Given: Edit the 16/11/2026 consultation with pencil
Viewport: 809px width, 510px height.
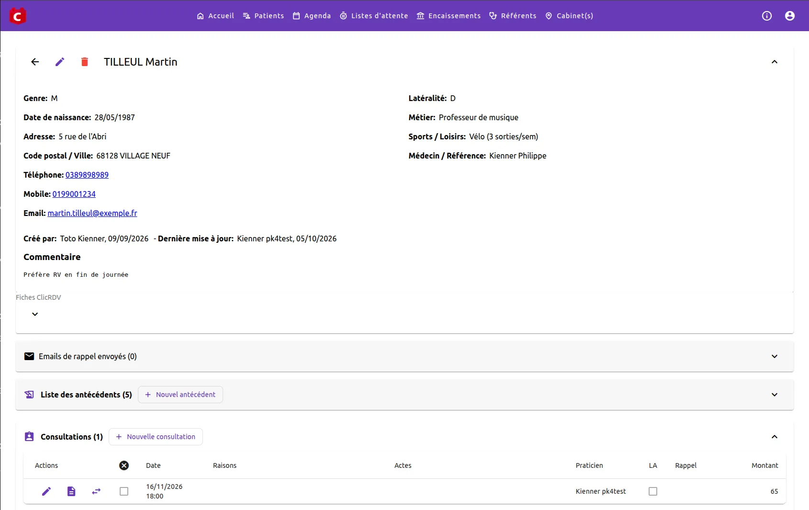Looking at the screenshot, I should coord(46,491).
